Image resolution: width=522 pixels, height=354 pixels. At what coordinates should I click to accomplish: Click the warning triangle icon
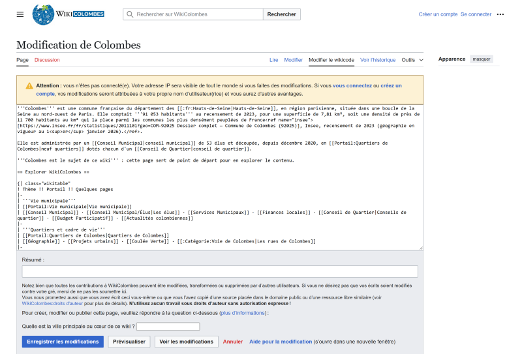pos(29,86)
